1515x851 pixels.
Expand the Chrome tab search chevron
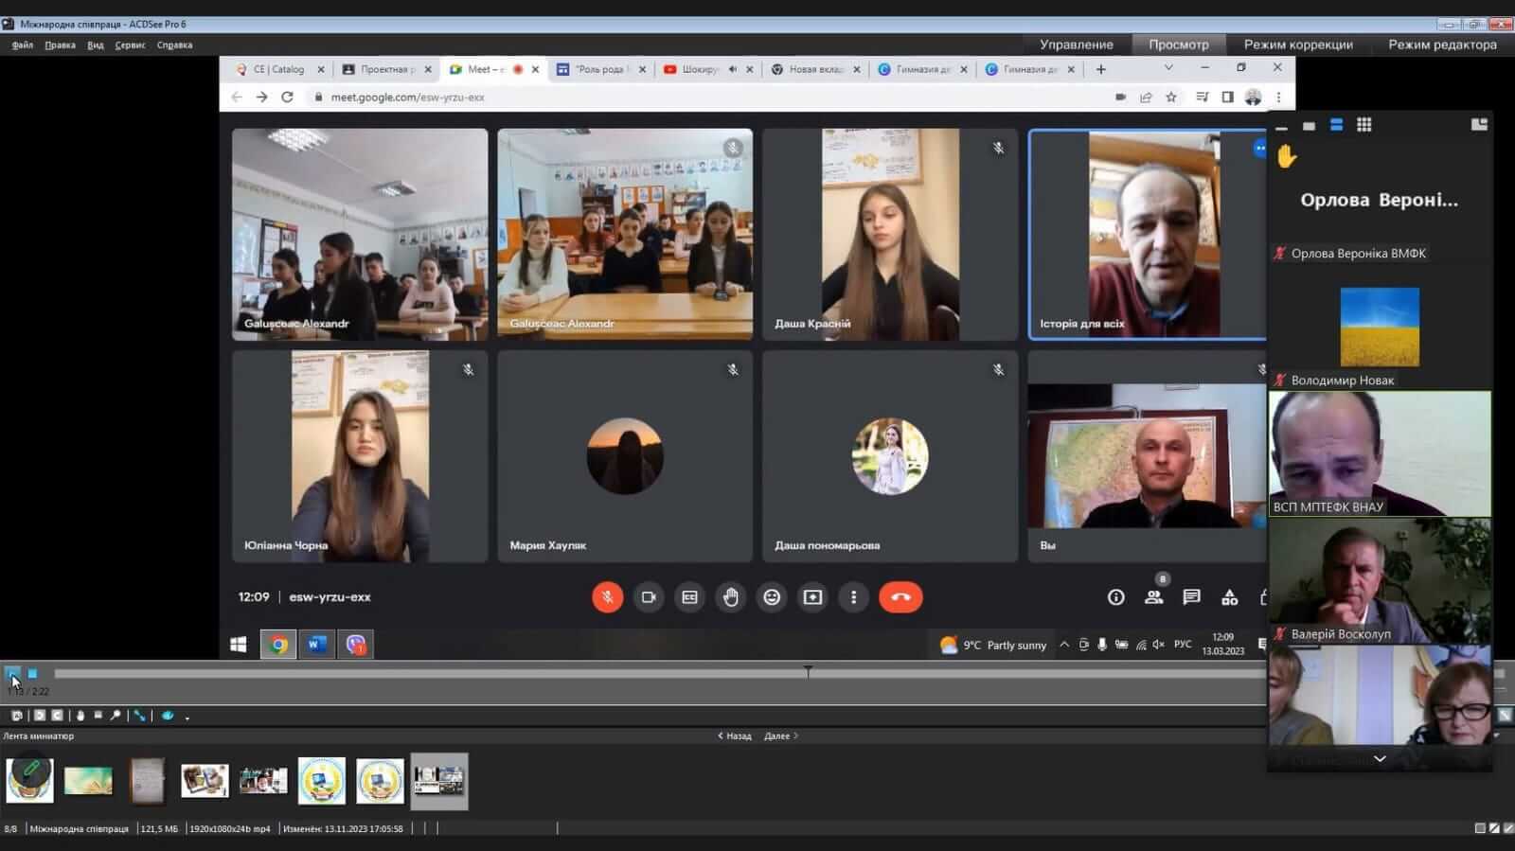coord(1168,68)
